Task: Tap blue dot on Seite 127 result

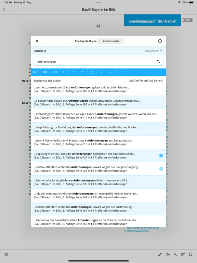Action: point(161,155)
